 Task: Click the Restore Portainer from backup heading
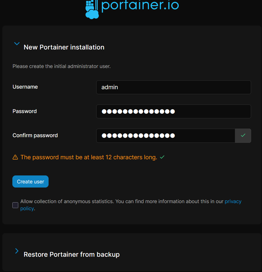[x=72, y=254]
